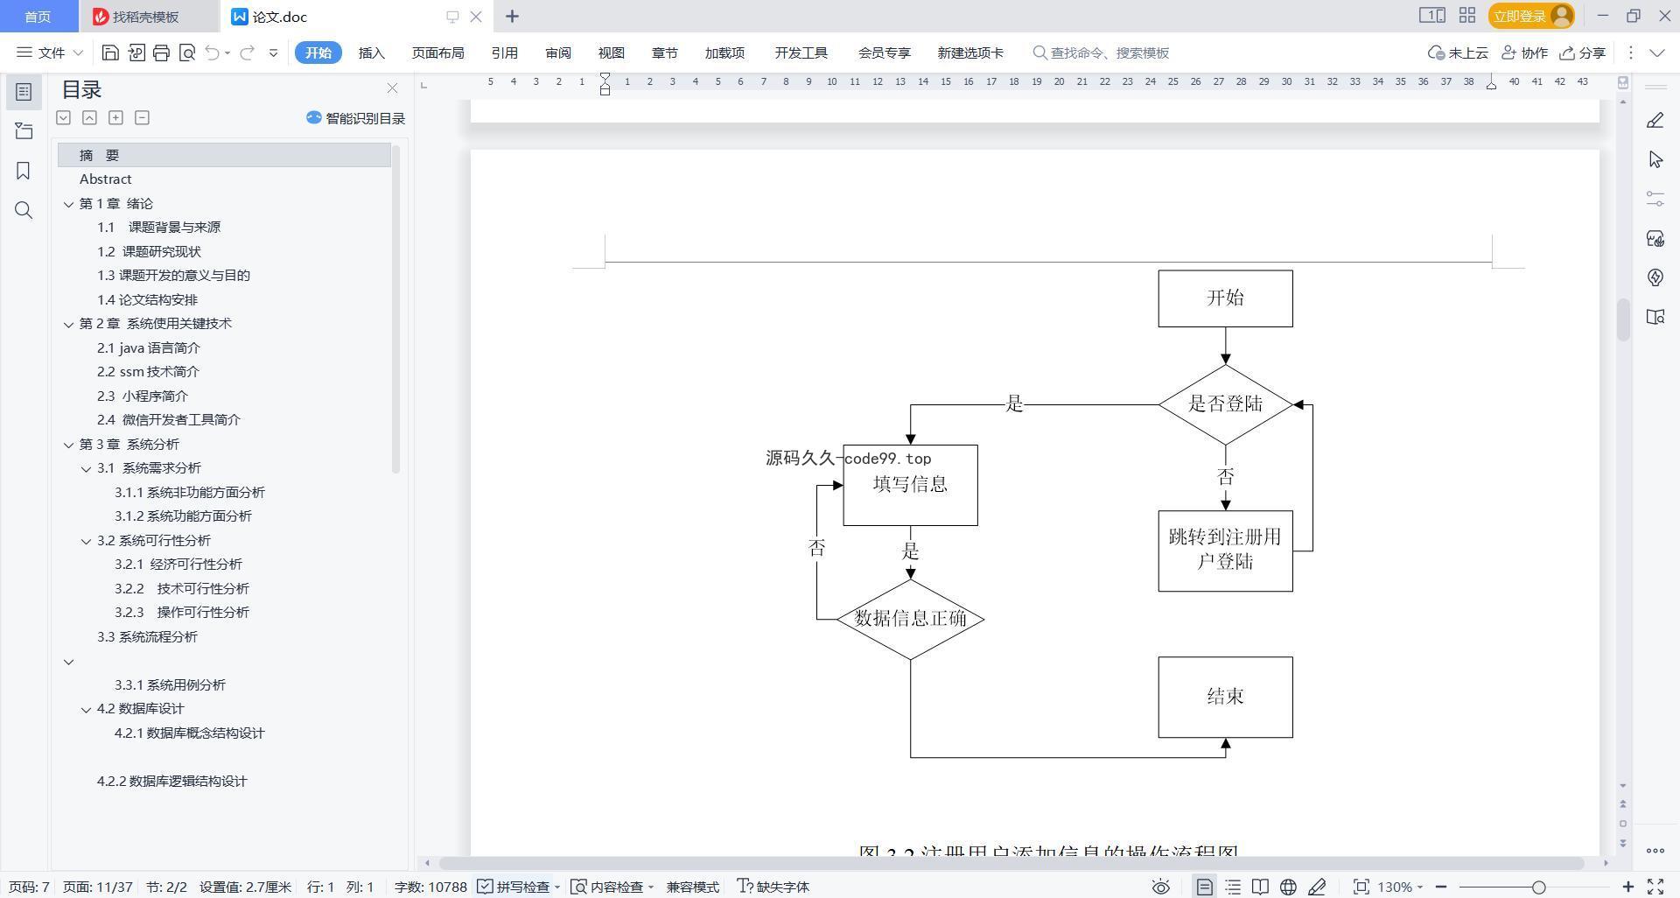Collapse 3.2 系统可行性分析 node
The height and width of the screenshot is (898, 1680).
86,541
